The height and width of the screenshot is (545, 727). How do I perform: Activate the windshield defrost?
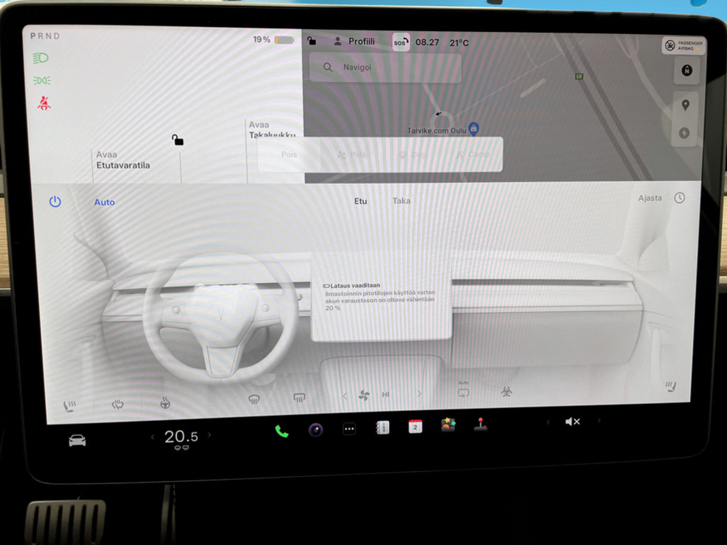pos(254,399)
